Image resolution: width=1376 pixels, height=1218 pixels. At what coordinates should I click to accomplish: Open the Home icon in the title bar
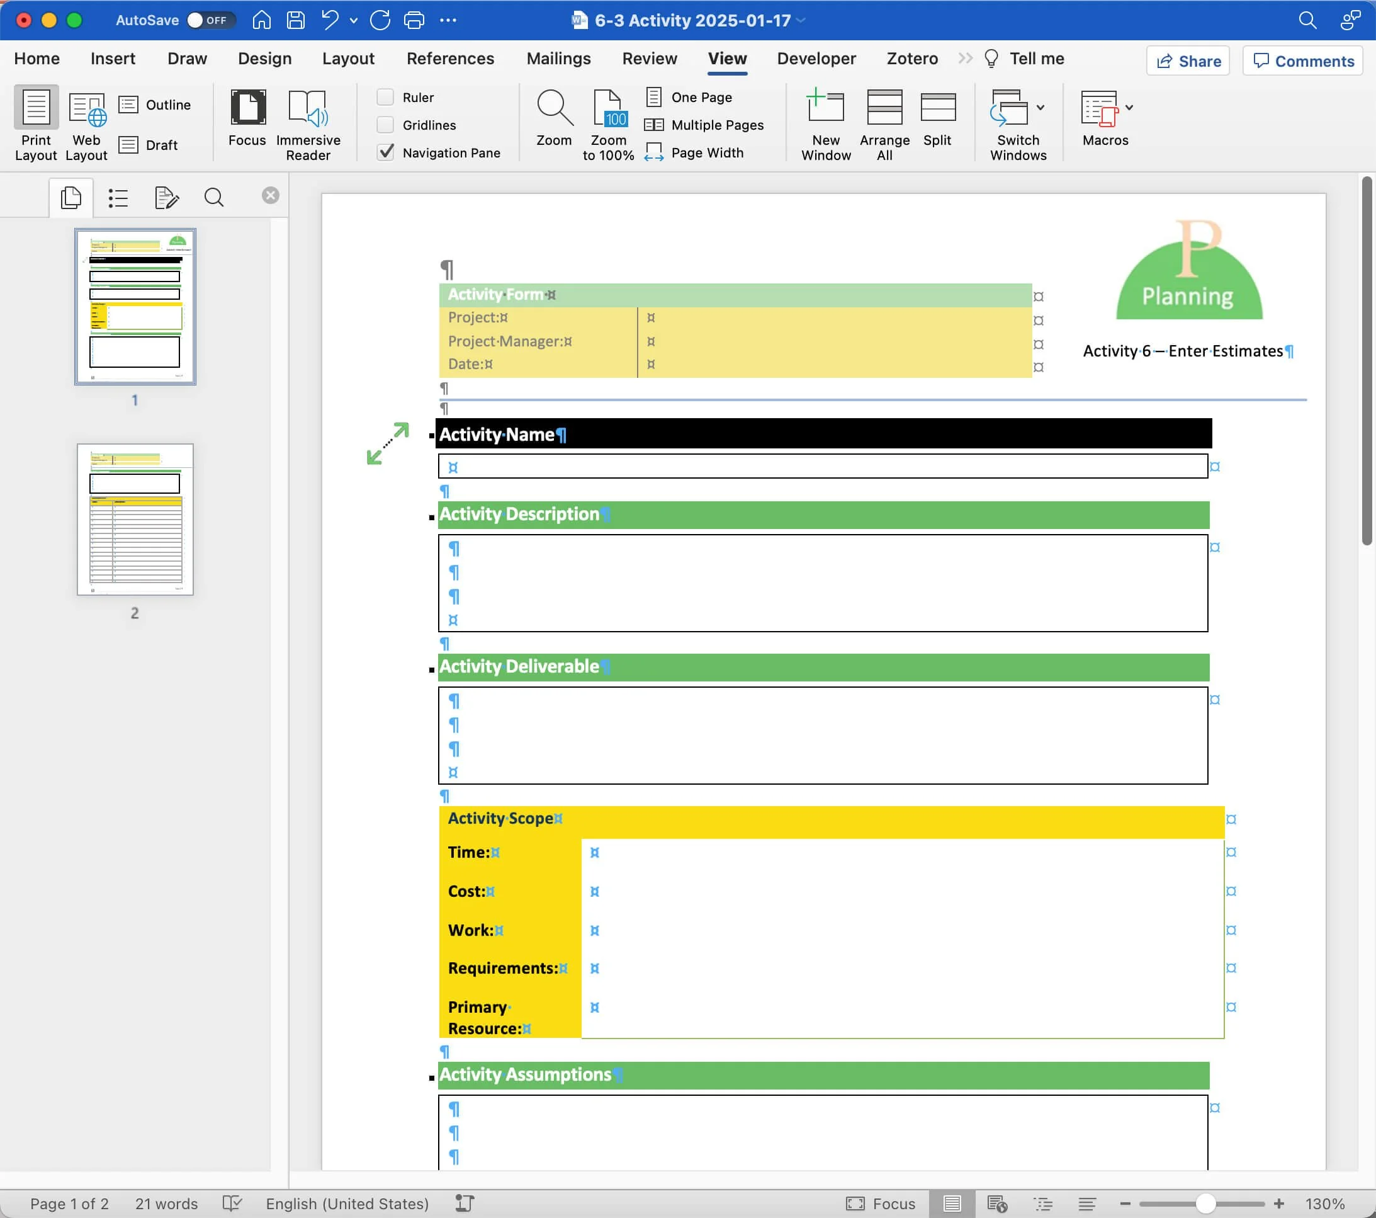pos(261,20)
